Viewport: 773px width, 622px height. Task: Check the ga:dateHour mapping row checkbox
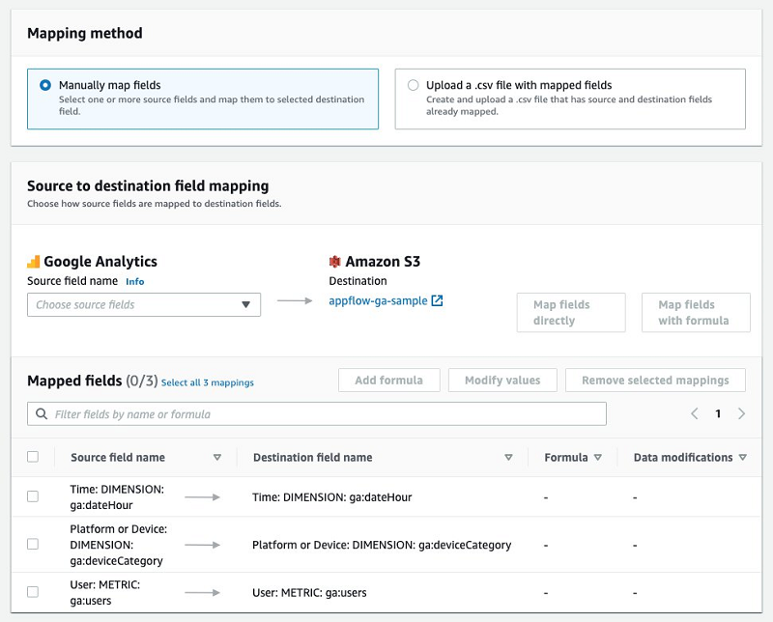click(33, 496)
